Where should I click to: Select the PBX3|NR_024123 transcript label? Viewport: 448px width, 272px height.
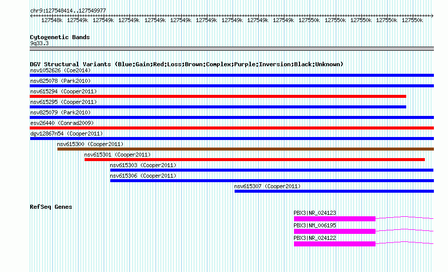[x=315, y=213]
